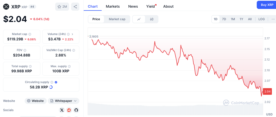Open the News tab
This screenshot has height=117, width=276.
[x=133, y=6]
